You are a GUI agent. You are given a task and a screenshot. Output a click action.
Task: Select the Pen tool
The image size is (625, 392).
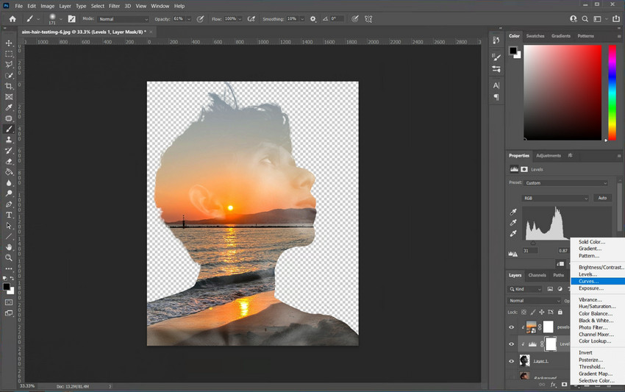click(x=9, y=204)
